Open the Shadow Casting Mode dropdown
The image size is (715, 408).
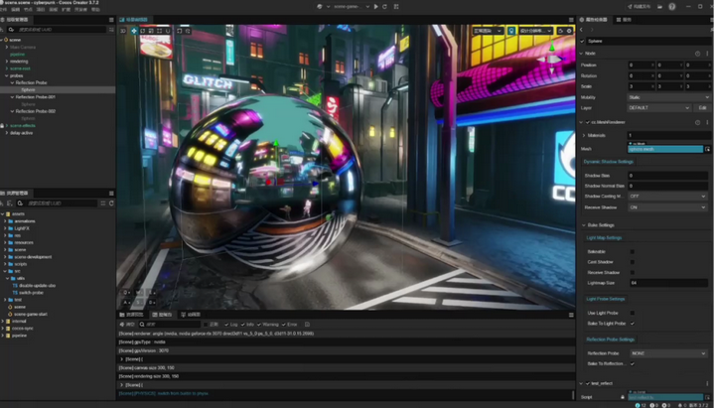pos(667,197)
